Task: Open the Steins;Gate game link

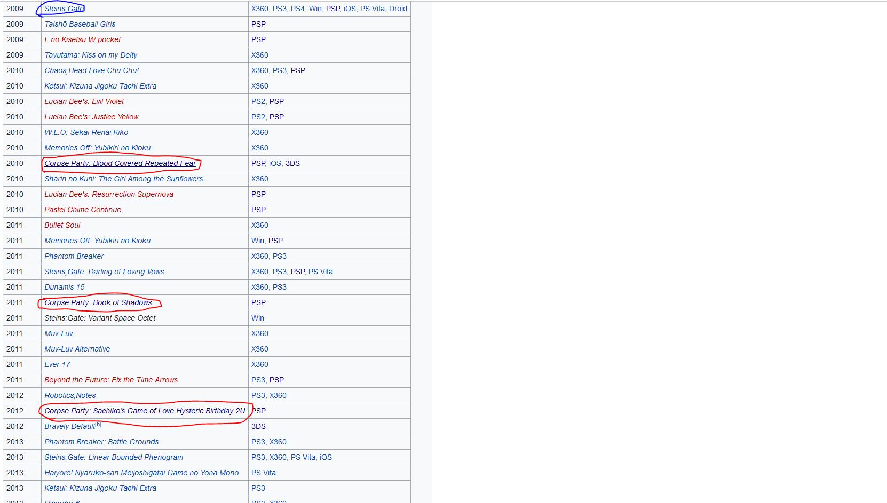Action: coord(64,9)
